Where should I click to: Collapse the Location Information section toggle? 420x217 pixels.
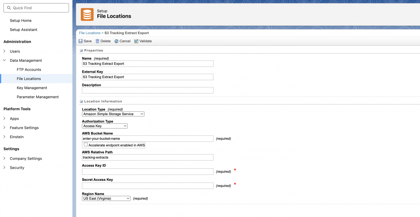[81, 101]
